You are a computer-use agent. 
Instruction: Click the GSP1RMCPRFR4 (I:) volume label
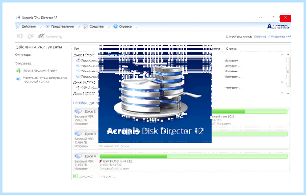(x=117, y=161)
